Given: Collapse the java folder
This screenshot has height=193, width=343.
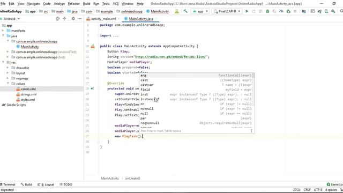Looking at the screenshot, I should click(x=3, y=36).
